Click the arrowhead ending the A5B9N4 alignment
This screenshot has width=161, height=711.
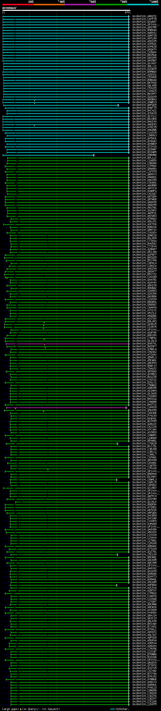pos(94,155)
